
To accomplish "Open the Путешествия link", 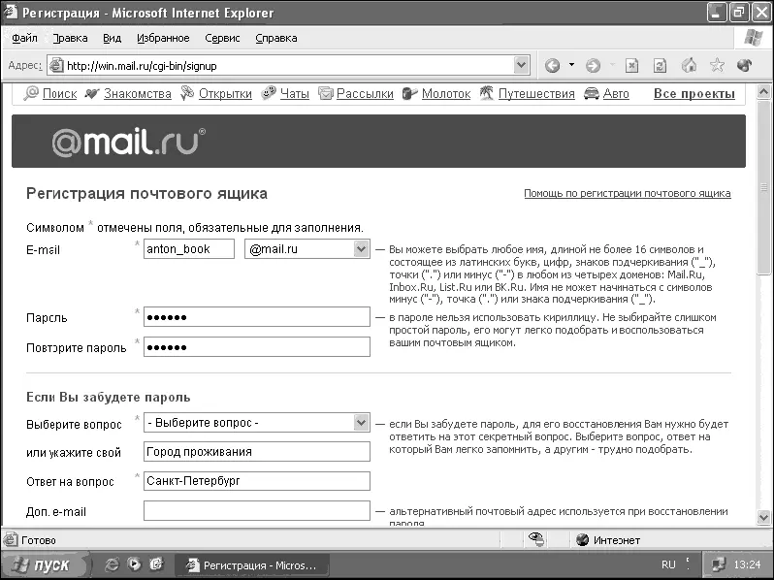I will point(536,93).
